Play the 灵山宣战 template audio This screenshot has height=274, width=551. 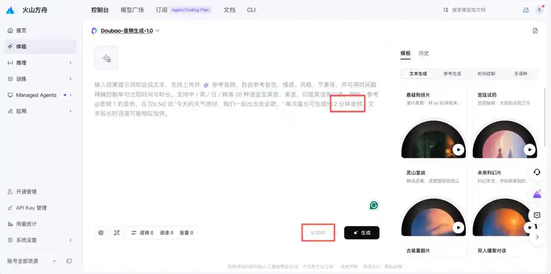[458, 228]
